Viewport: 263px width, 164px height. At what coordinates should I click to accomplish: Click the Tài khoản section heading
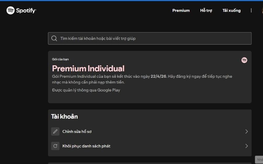pyautogui.click(x=64, y=117)
